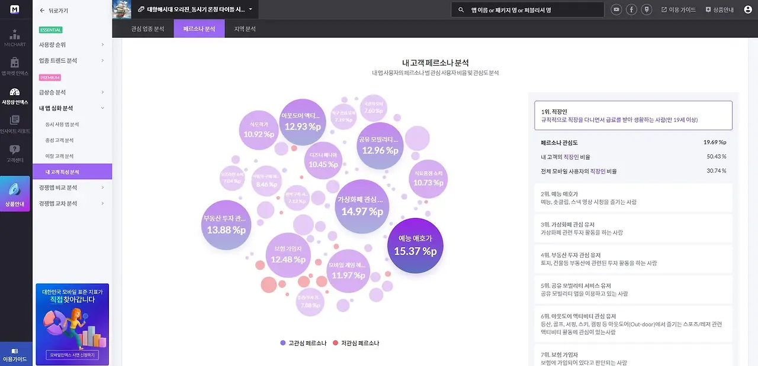Expand the 업종 트렌드 분석 menu
This screenshot has width=758, height=366.
coord(72,60)
